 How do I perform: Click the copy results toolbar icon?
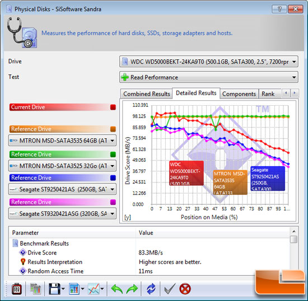(x=35, y=289)
